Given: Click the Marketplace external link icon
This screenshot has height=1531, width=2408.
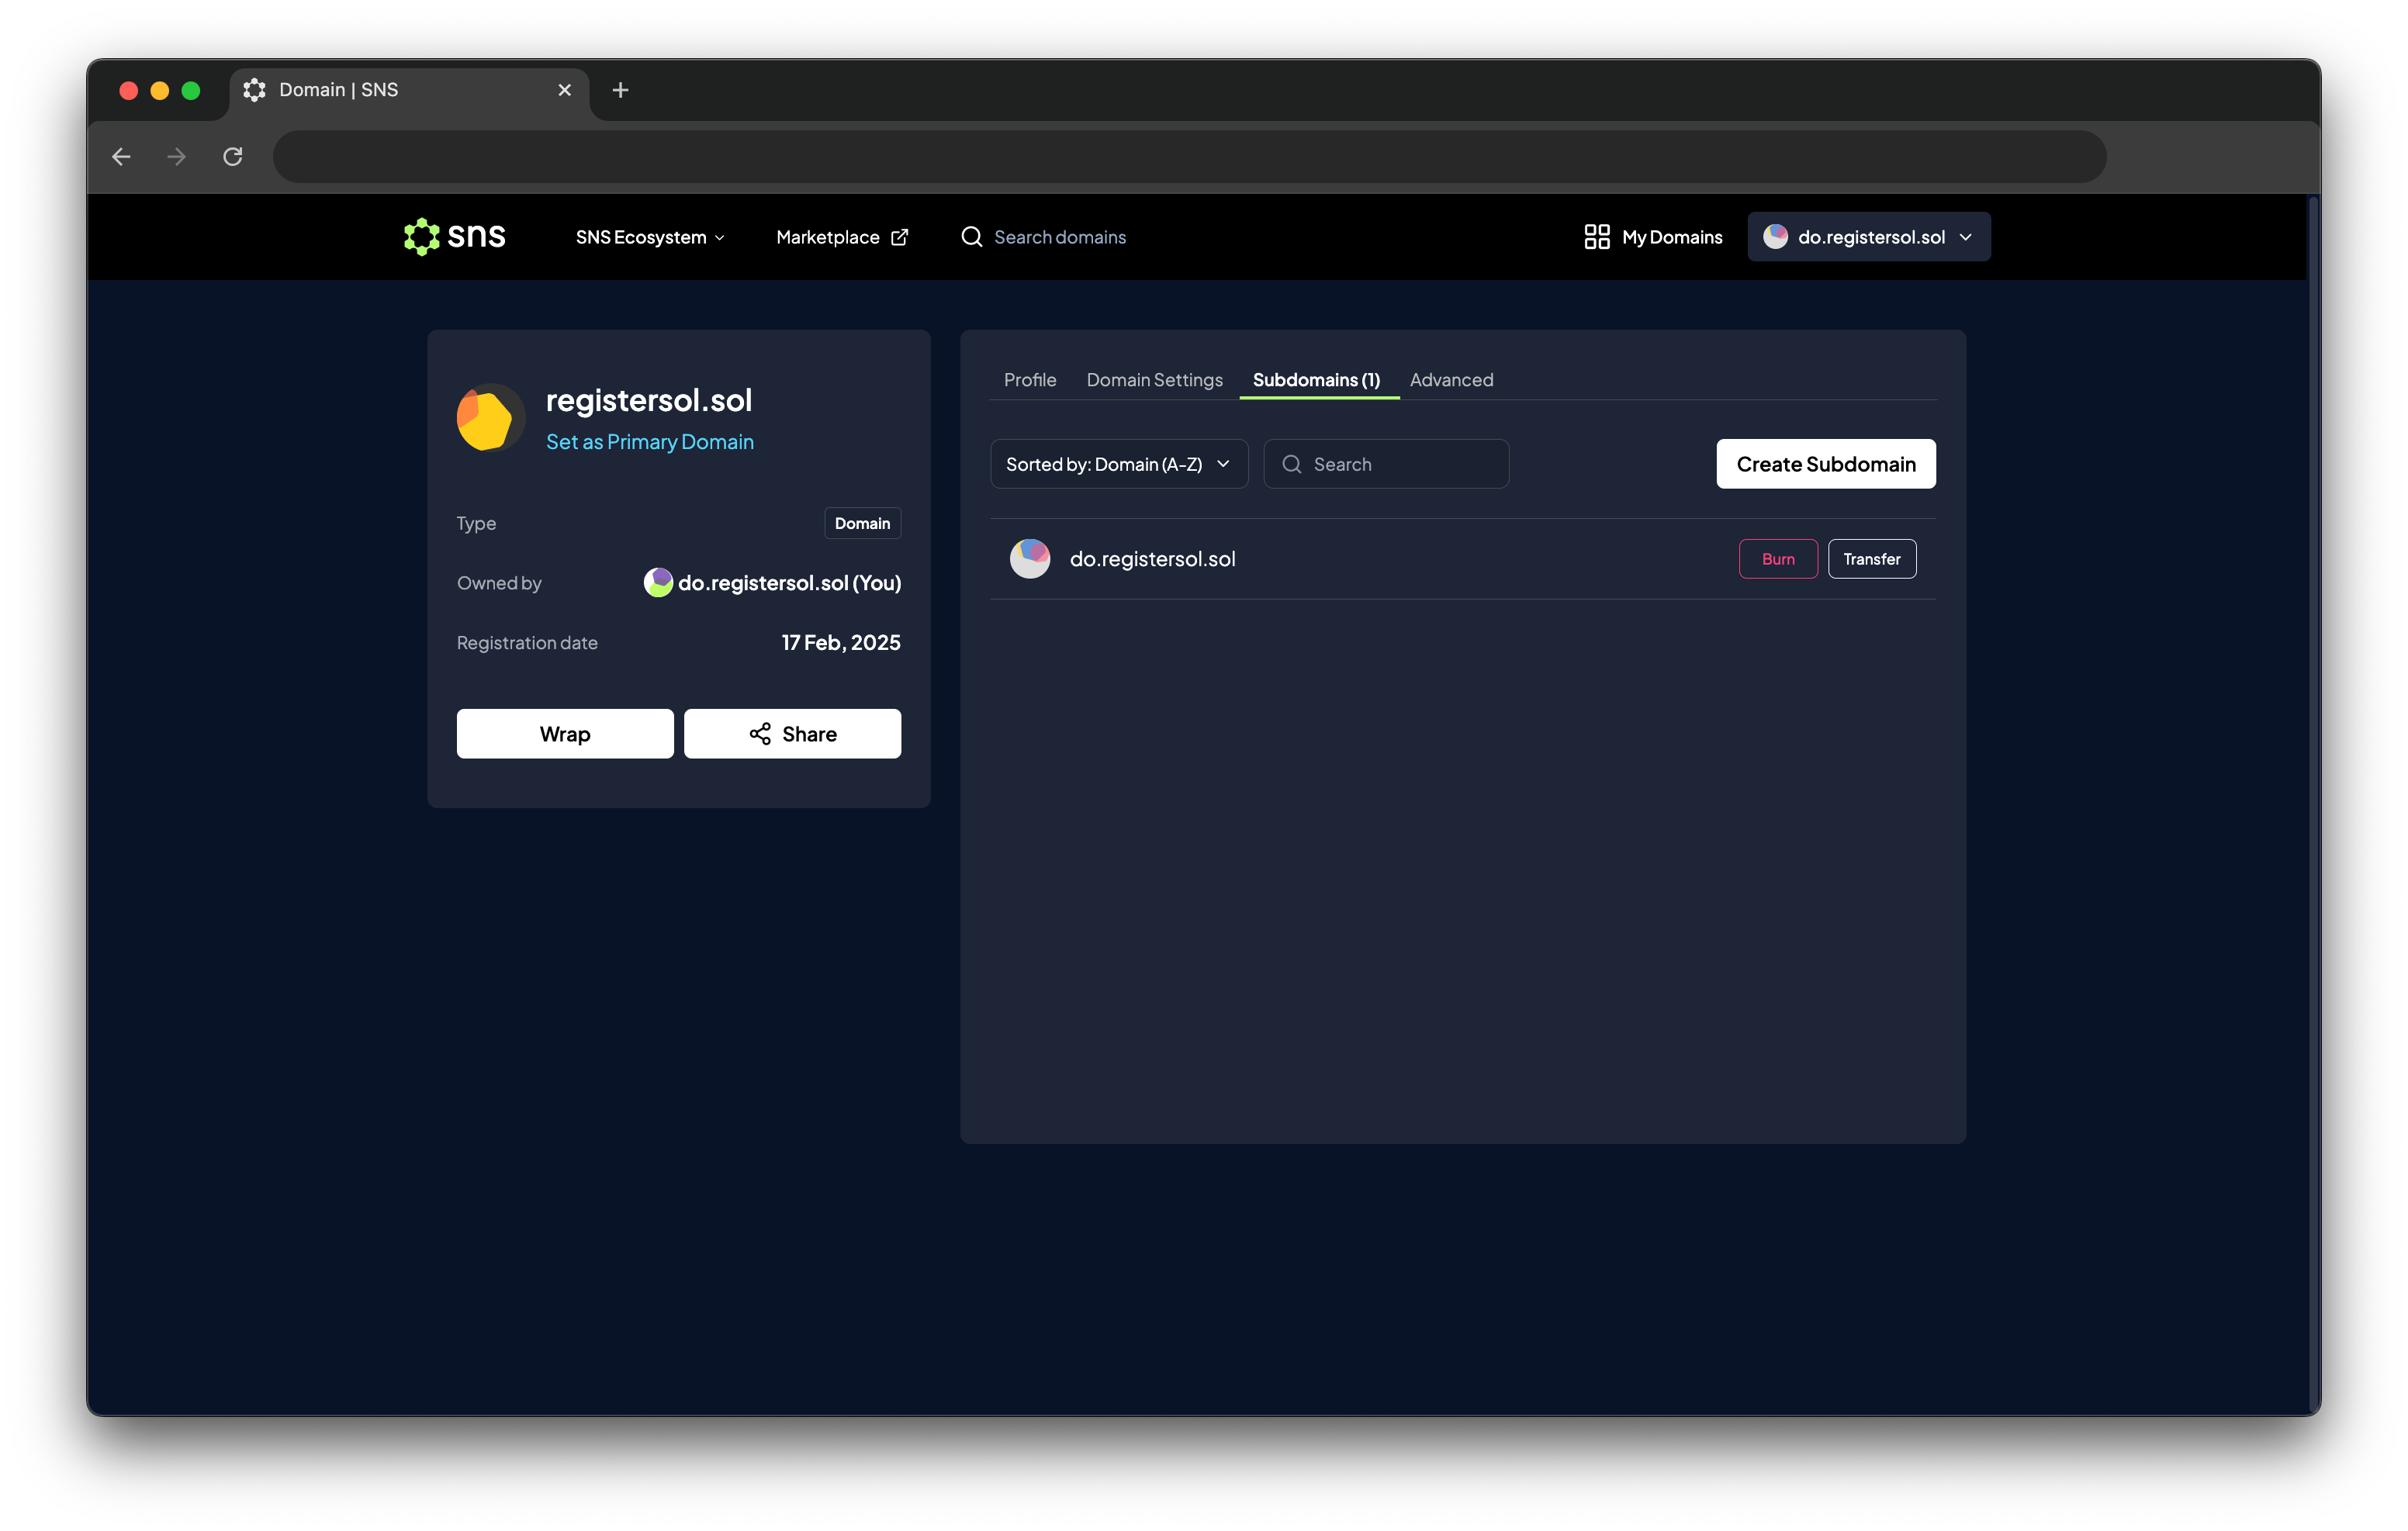Looking at the screenshot, I should click(x=899, y=237).
